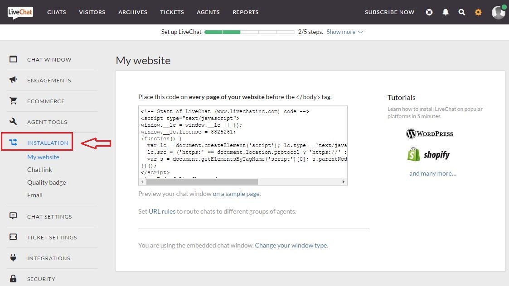This screenshot has height=286, width=509.
Task: Open the 'on a sample page' preview link
Action: (x=237, y=194)
